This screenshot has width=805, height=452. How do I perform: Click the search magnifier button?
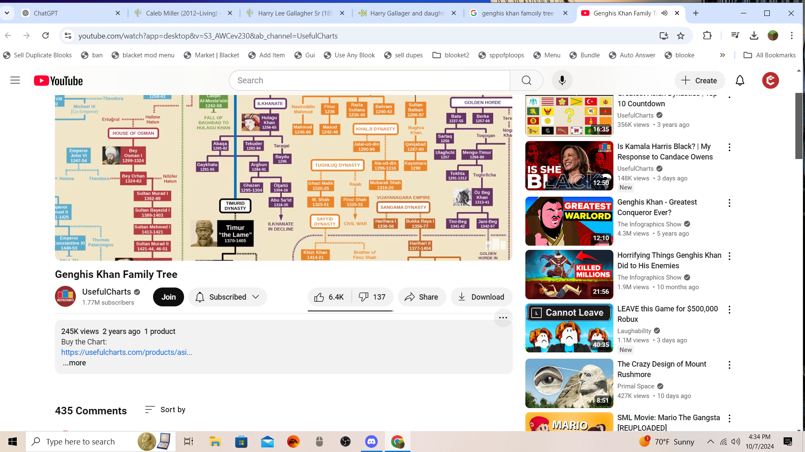coord(527,80)
